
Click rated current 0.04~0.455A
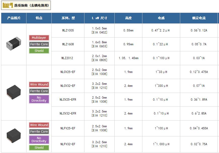click(x=199, y=128)
